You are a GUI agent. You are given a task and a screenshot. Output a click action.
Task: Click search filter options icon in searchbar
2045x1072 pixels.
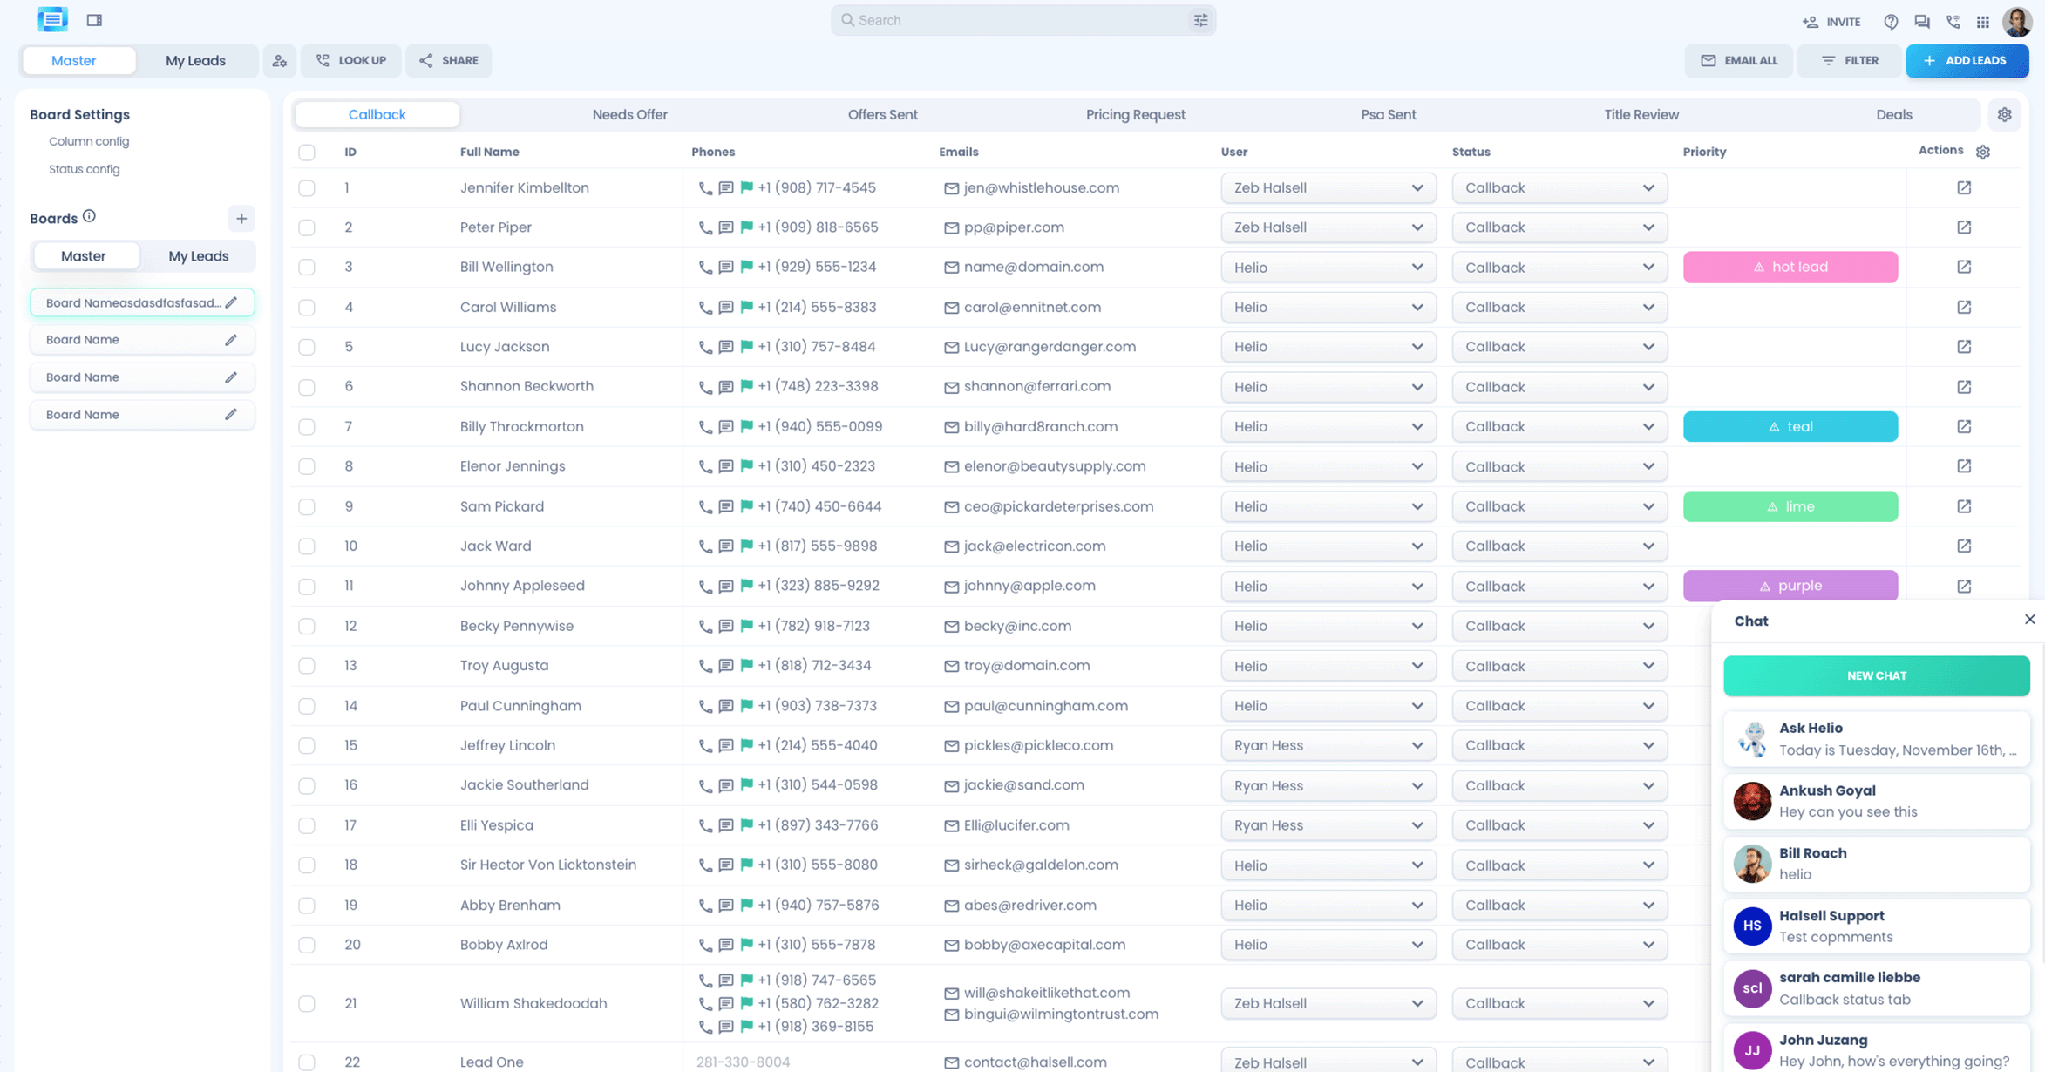pyautogui.click(x=1200, y=20)
